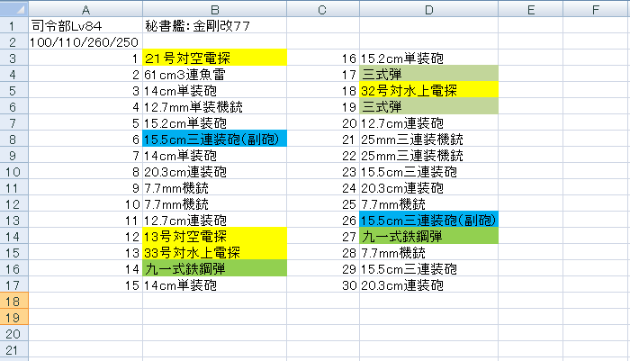This screenshot has width=630, height=361.
Task: Select row 20 header
Action: (x=14, y=333)
